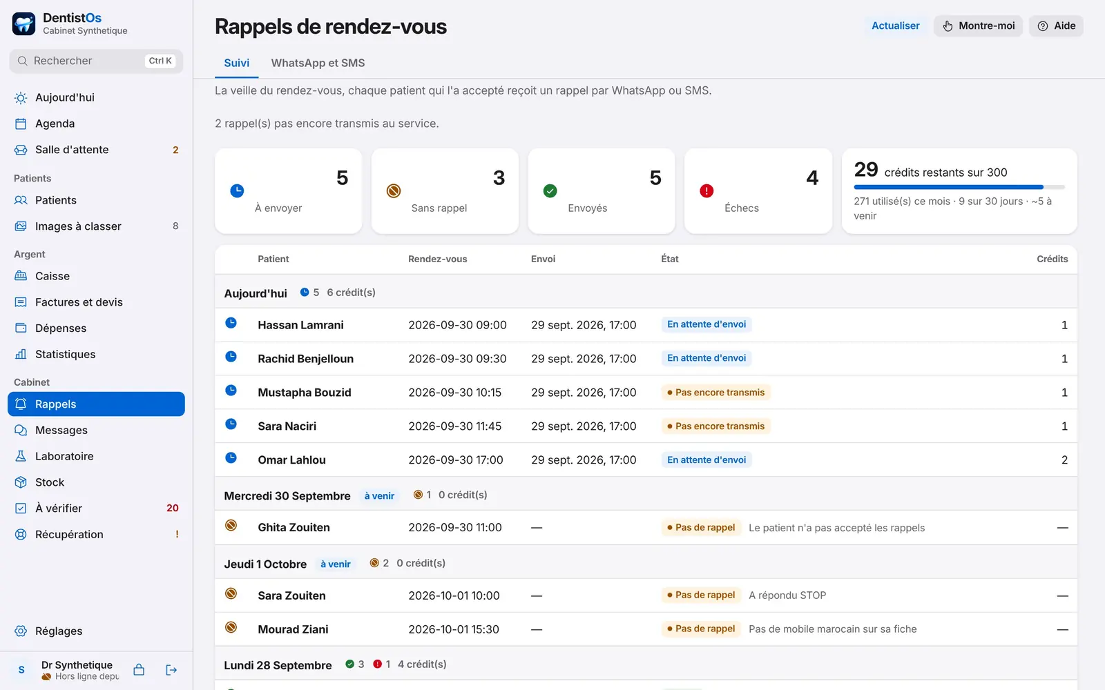
Task: Click En attente d'envoi badge for Rachid Benjelloun
Action: coord(706,358)
